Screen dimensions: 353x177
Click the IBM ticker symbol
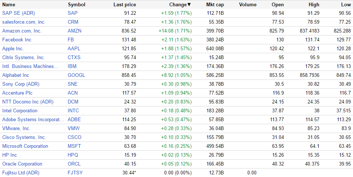tap(72, 67)
